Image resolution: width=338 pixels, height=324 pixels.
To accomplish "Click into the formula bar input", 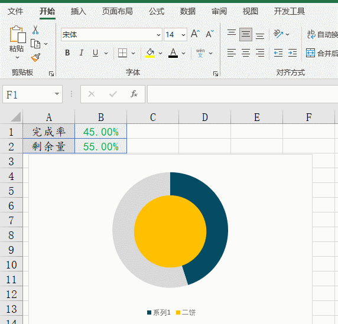I will click(x=242, y=94).
